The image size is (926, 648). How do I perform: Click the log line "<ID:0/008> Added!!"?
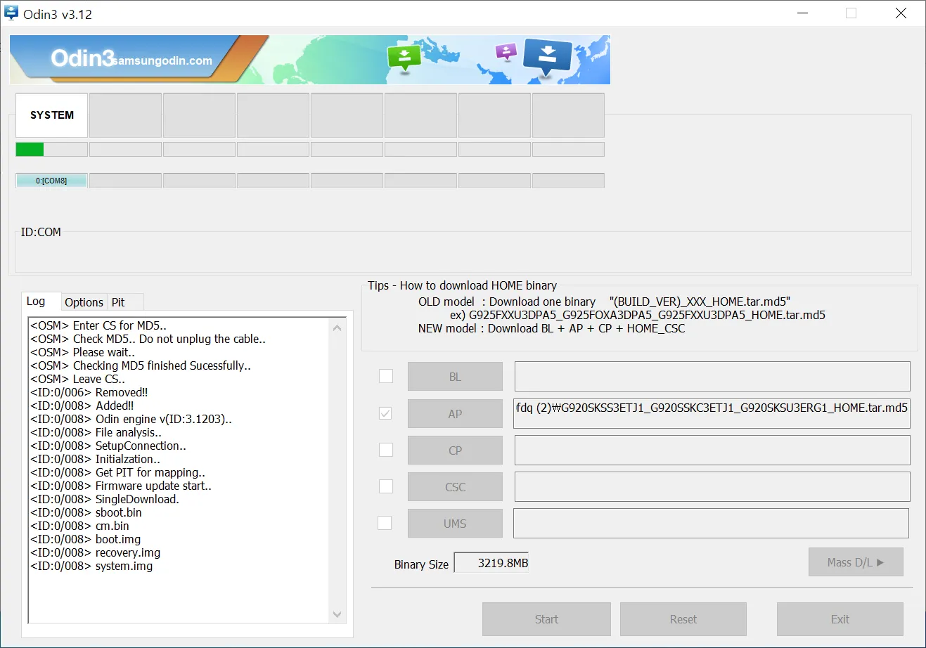(x=82, y=406)
